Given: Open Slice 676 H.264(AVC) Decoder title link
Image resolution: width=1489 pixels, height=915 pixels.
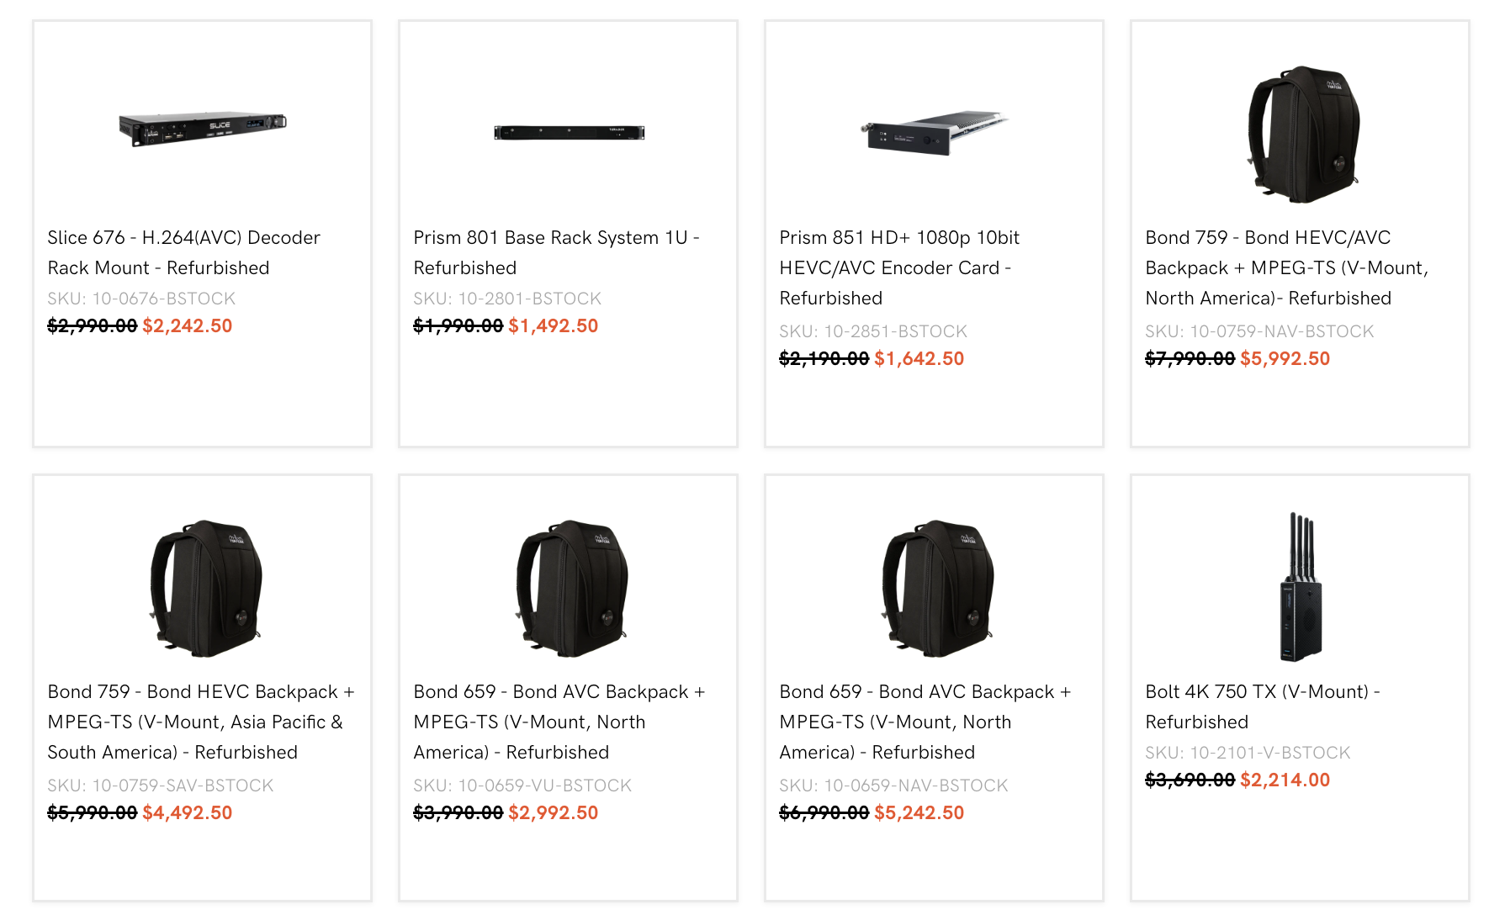Looking at the screenshot, I should coord(183,252).
